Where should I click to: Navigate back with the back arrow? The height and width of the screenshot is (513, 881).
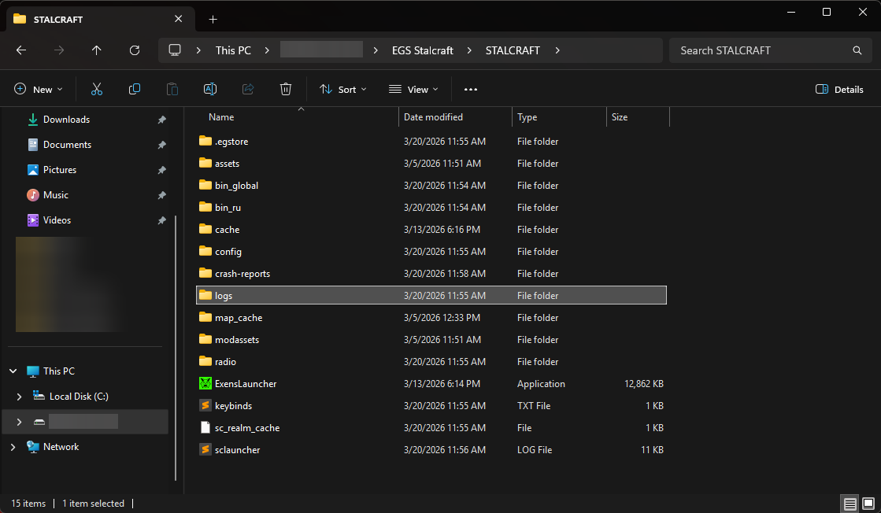click(x=21, y=50)
